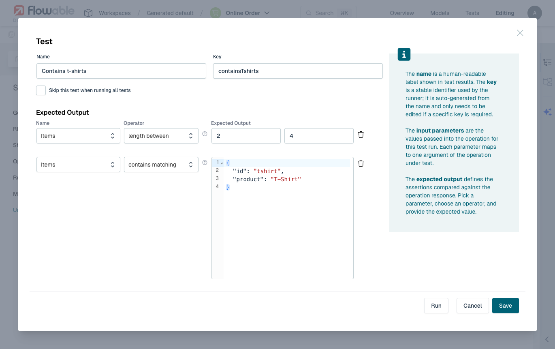The width and height of the screenshot is (555, 349).
Task: Save the test
Action: point(506,306)
